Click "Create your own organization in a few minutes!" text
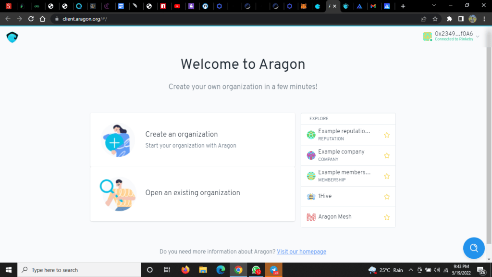The width and height of the screenshot is (492, 277). pos(243,87)
